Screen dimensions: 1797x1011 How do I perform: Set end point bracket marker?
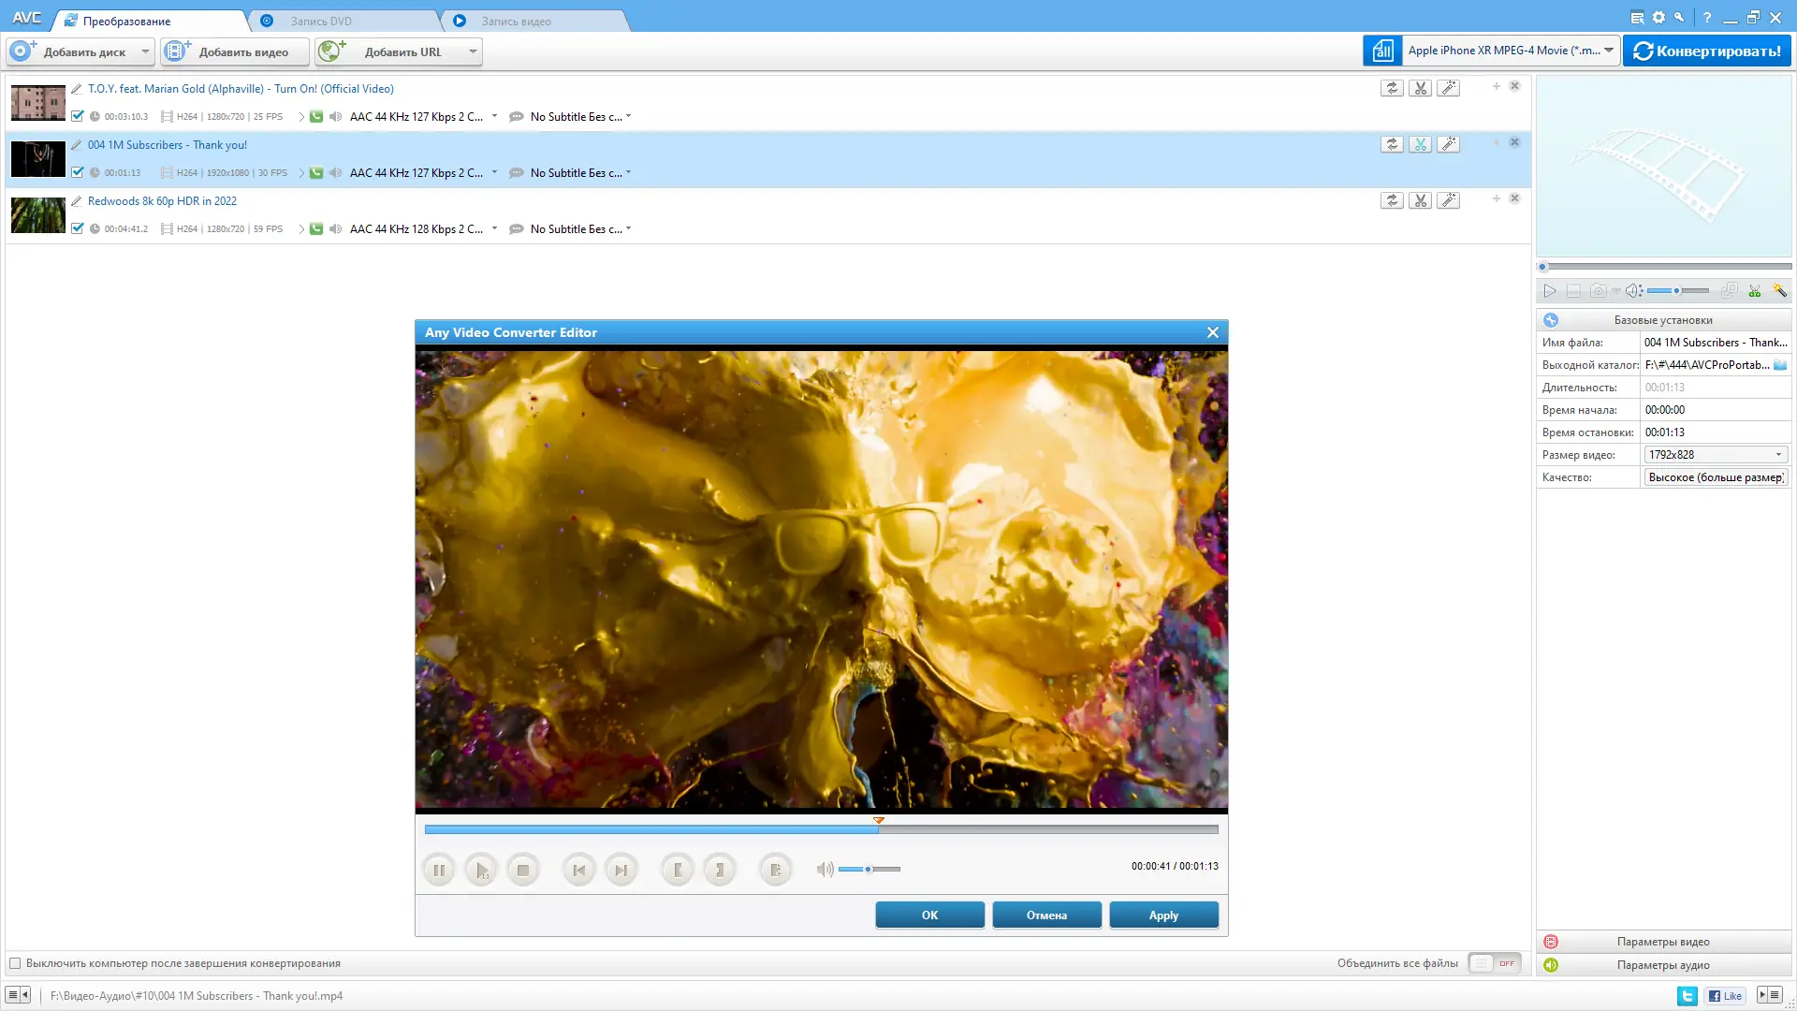[x=720, y=870]
